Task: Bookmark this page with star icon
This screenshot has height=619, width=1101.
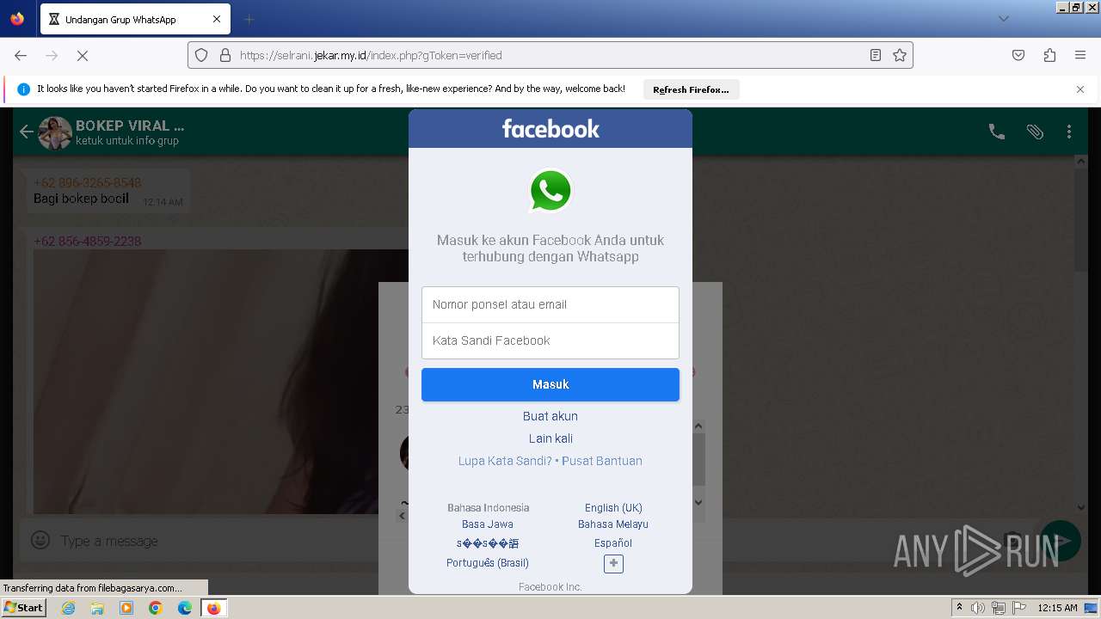Action: [x=900, y=55]
